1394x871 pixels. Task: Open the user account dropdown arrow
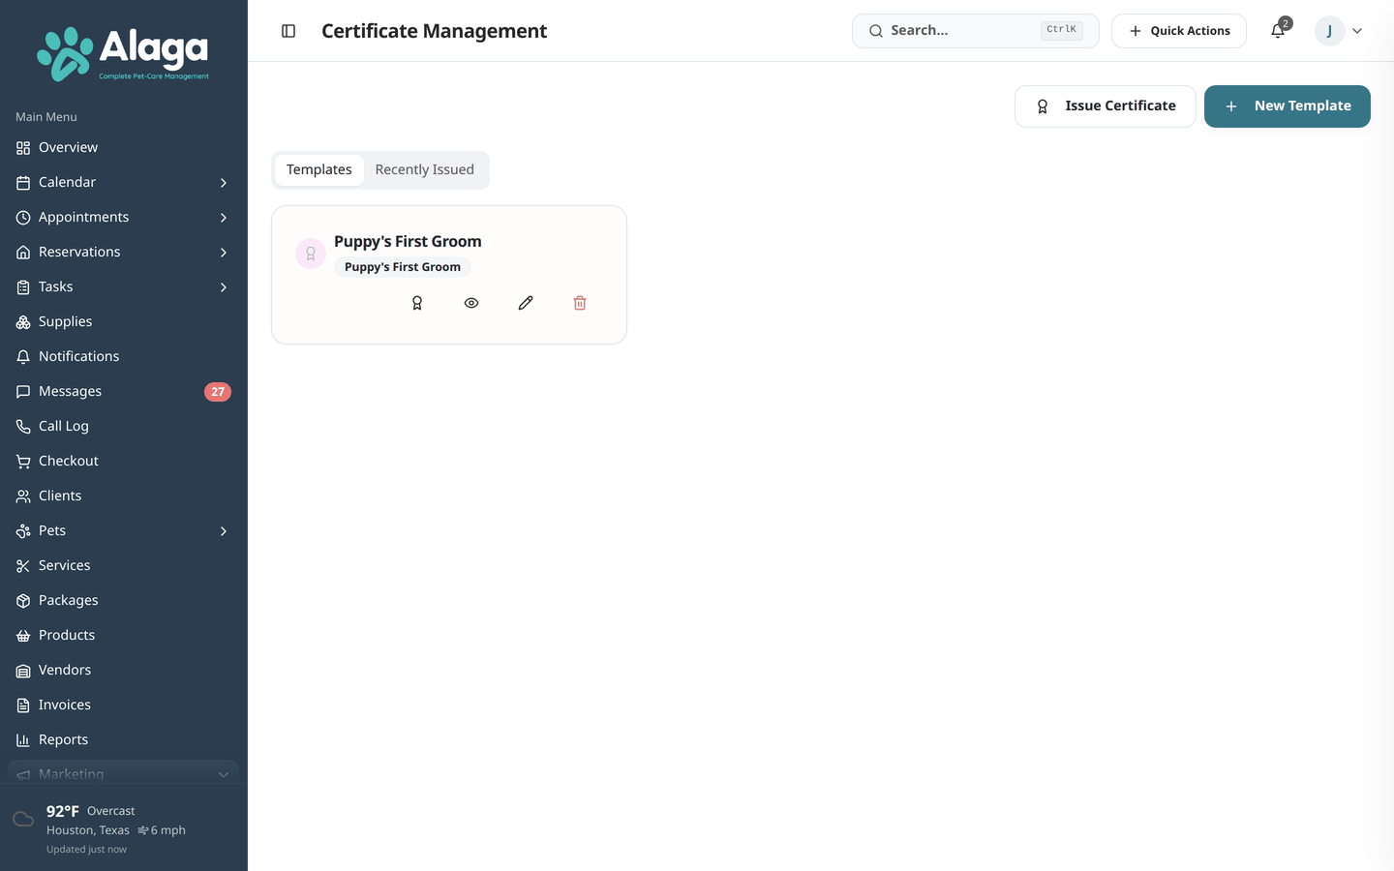(1357, 31)
